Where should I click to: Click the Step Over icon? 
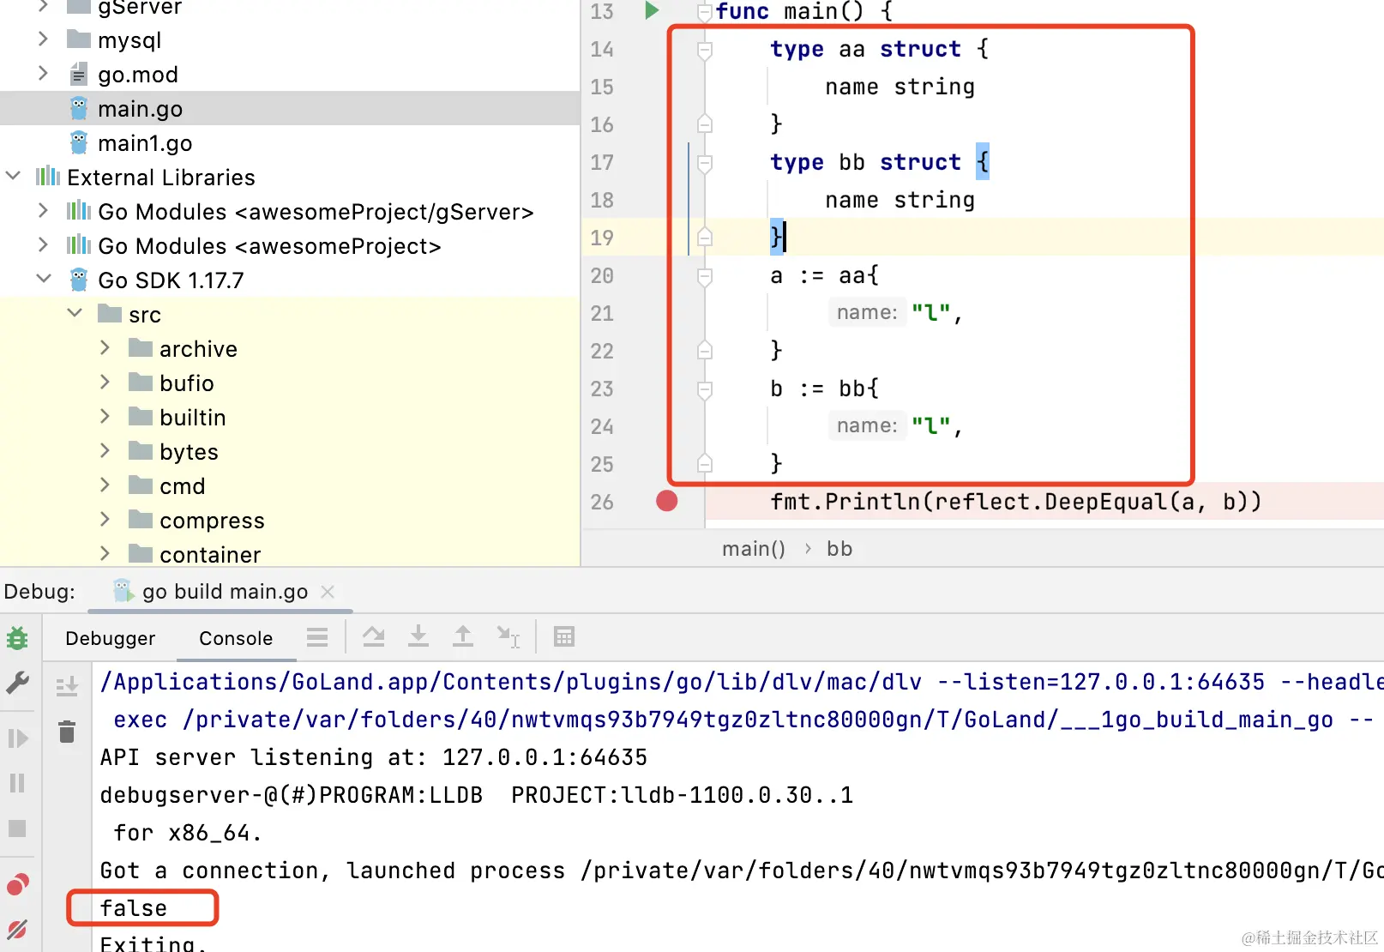click(x=373, y=636)
